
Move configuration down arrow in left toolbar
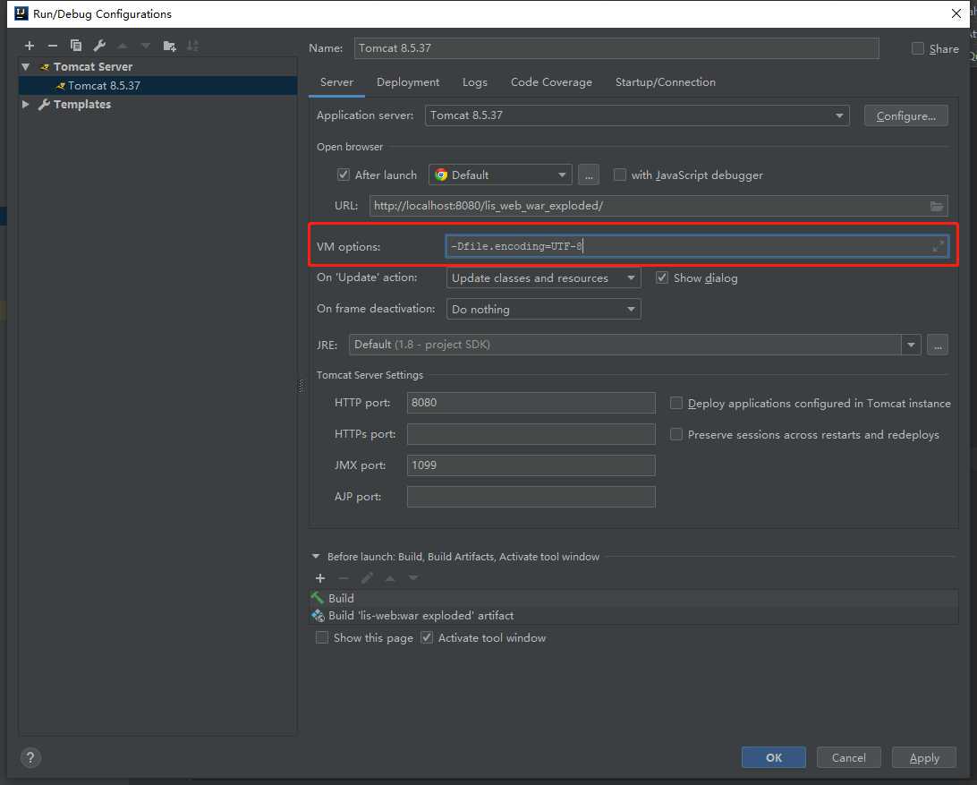point(146,46)
